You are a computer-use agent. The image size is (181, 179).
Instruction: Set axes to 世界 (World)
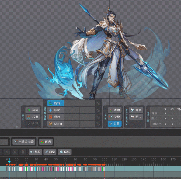pyautogui.click(x=114, y=124)
